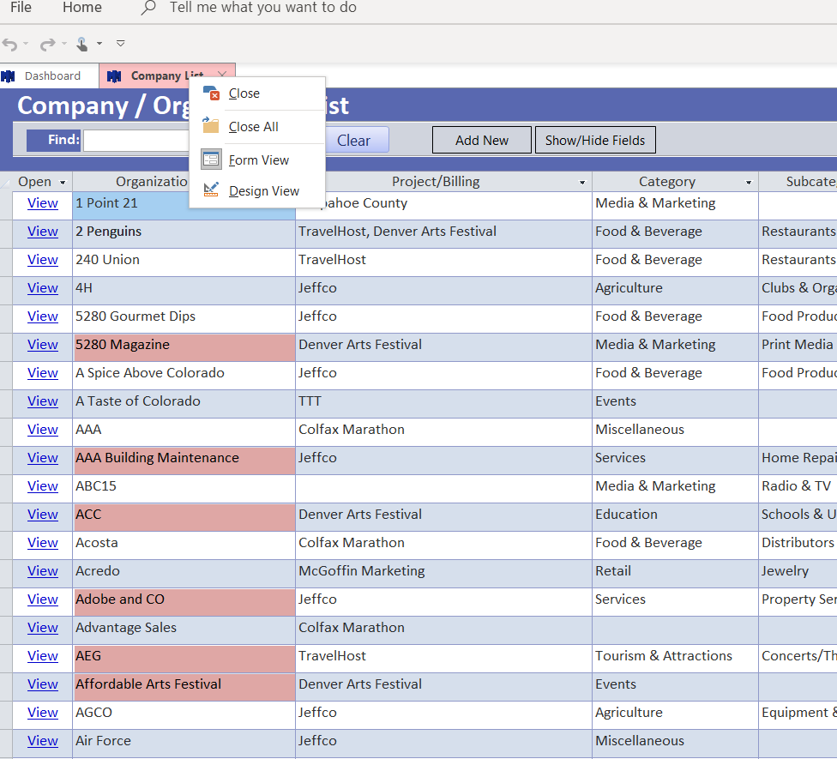The image size is (837, 759).
Task: Click the Education category cell
Action: 675,517
